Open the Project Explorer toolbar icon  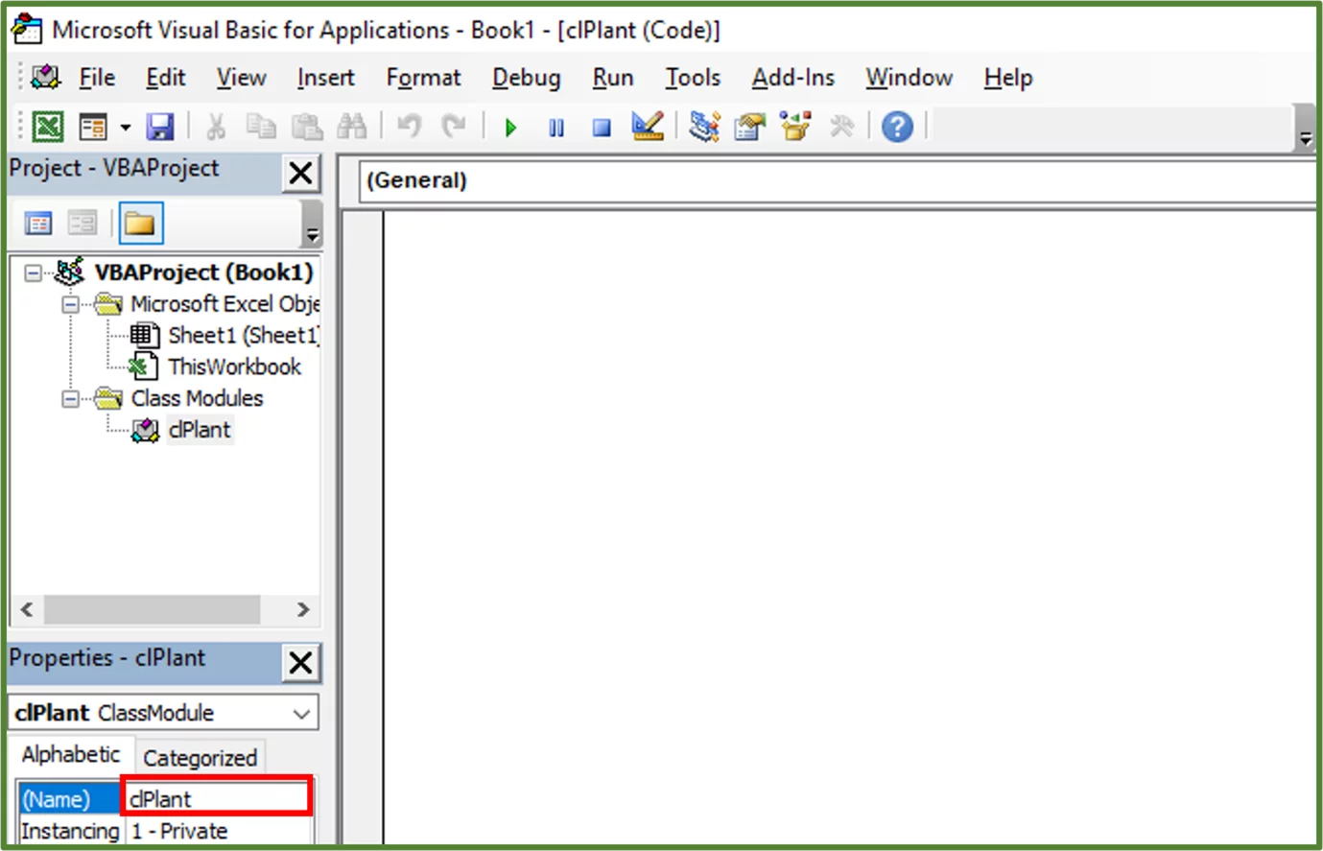pyautogui.click(x=704, y=127)
